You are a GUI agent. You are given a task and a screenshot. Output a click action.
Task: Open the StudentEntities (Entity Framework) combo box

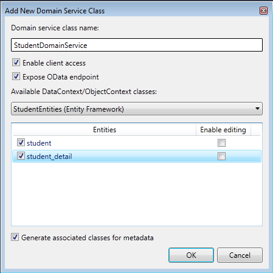point(137,109)
